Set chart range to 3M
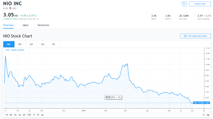The width and height of the screenshot is (213, 119). coord(20,115)
